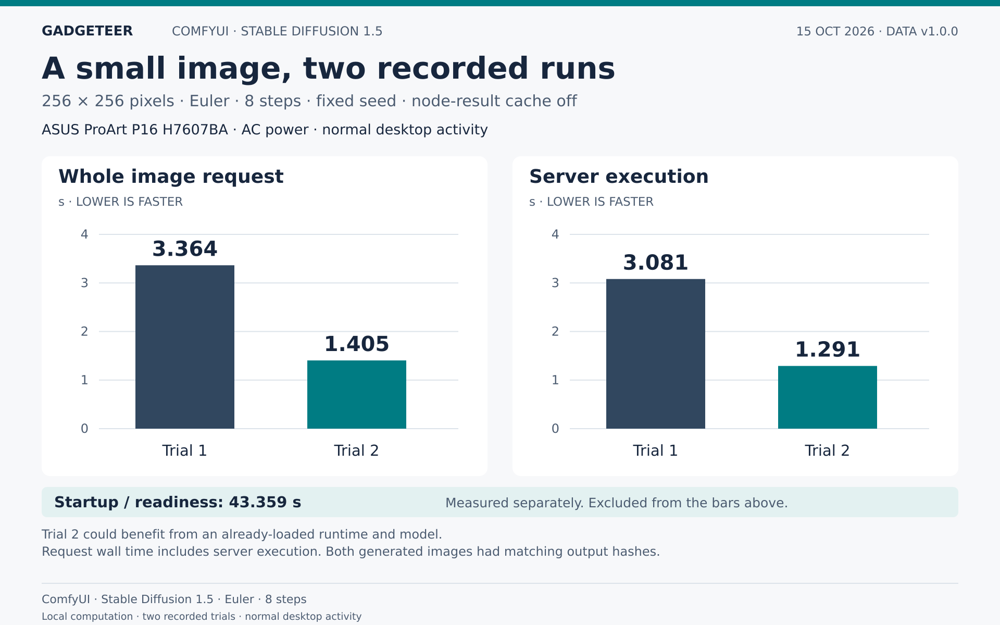This screenshot has height=625, width=1000.
Task: Click the 'Trial 1' axis label in Server execution
Action: (656, 451)
